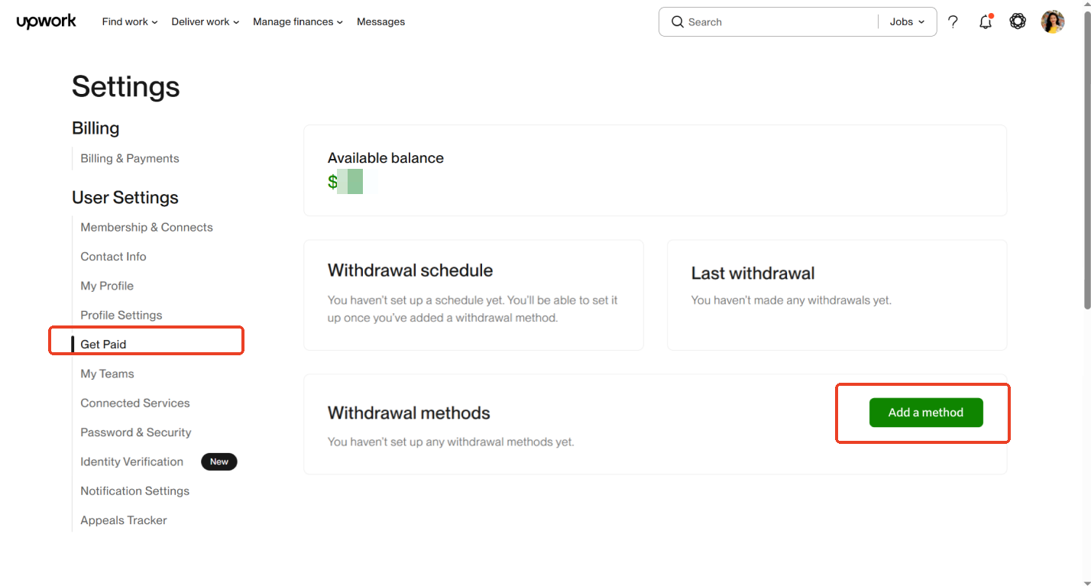Go to Password & Security
This screenshot has height=586, width=1091.
tap(136, 432)
